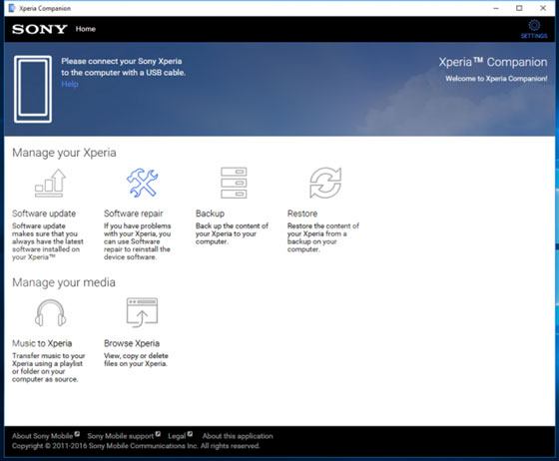559x461 pixels.
Task: Click the SETTINGS label
Action: coord(534,36)
